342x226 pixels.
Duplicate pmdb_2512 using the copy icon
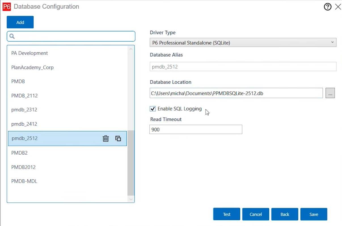[118, 138]
